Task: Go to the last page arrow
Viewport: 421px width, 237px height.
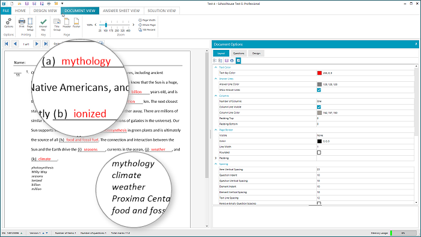Action: click(x=46, y=44)
